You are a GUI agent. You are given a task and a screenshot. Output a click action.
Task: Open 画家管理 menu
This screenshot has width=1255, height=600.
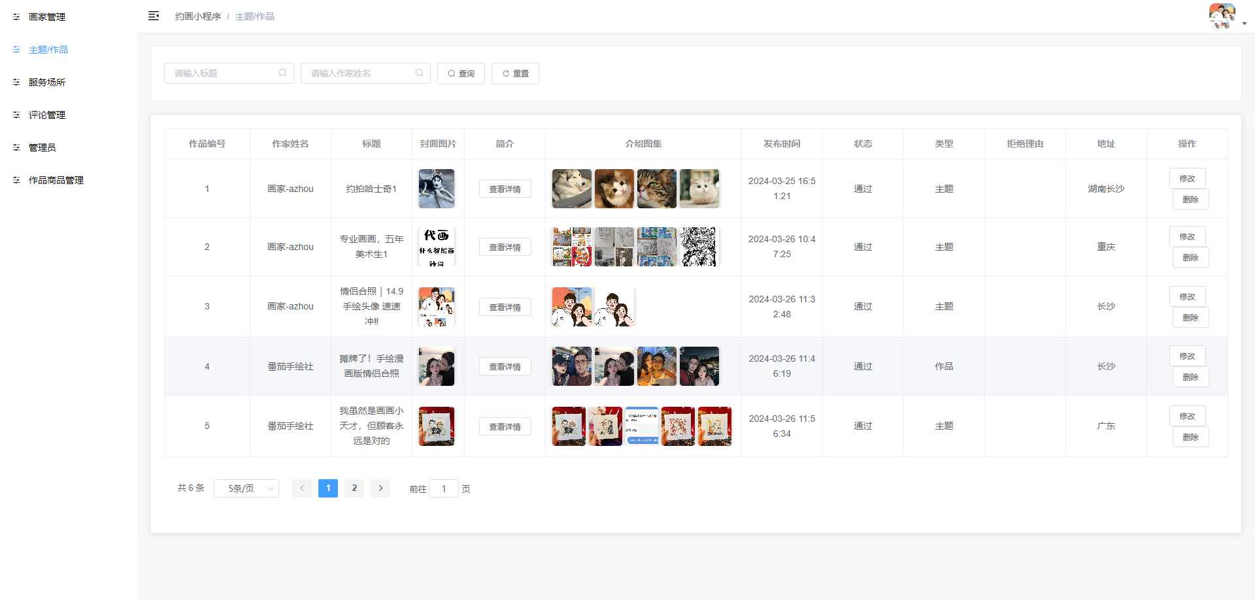pyautogui.click(x=69, y=17)
